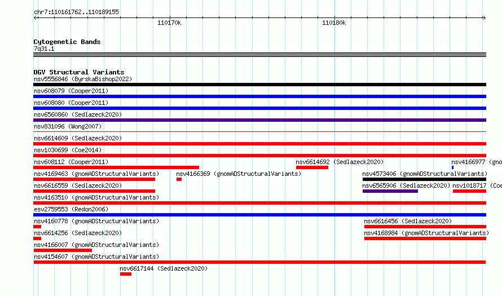Select the black nsv5556846 variant bar

(259, 85)
